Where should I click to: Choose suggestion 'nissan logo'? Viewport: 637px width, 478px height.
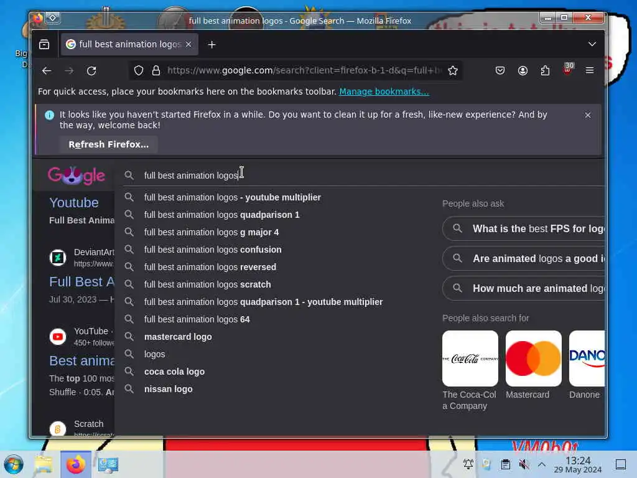(x=168, y=390)
